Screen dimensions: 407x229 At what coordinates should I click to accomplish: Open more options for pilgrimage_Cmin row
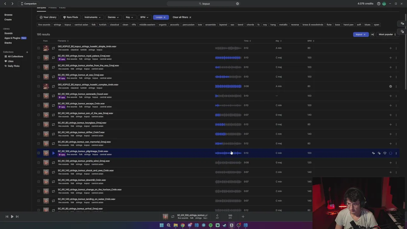pos(396,153)
